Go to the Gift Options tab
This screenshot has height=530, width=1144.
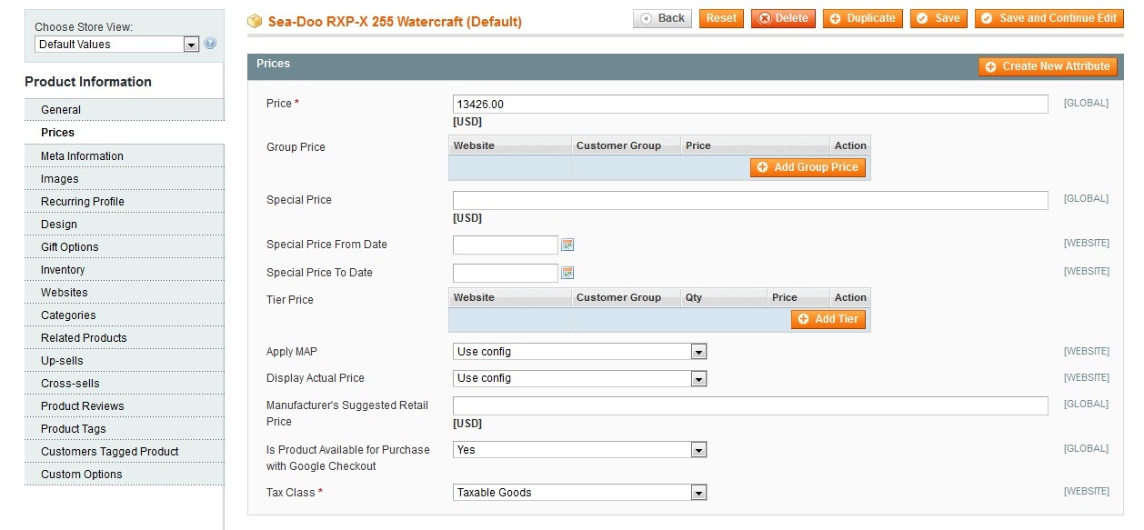(125, 247)
